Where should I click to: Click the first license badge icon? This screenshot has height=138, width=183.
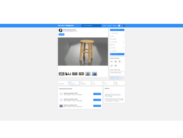(x=106, y=92)
